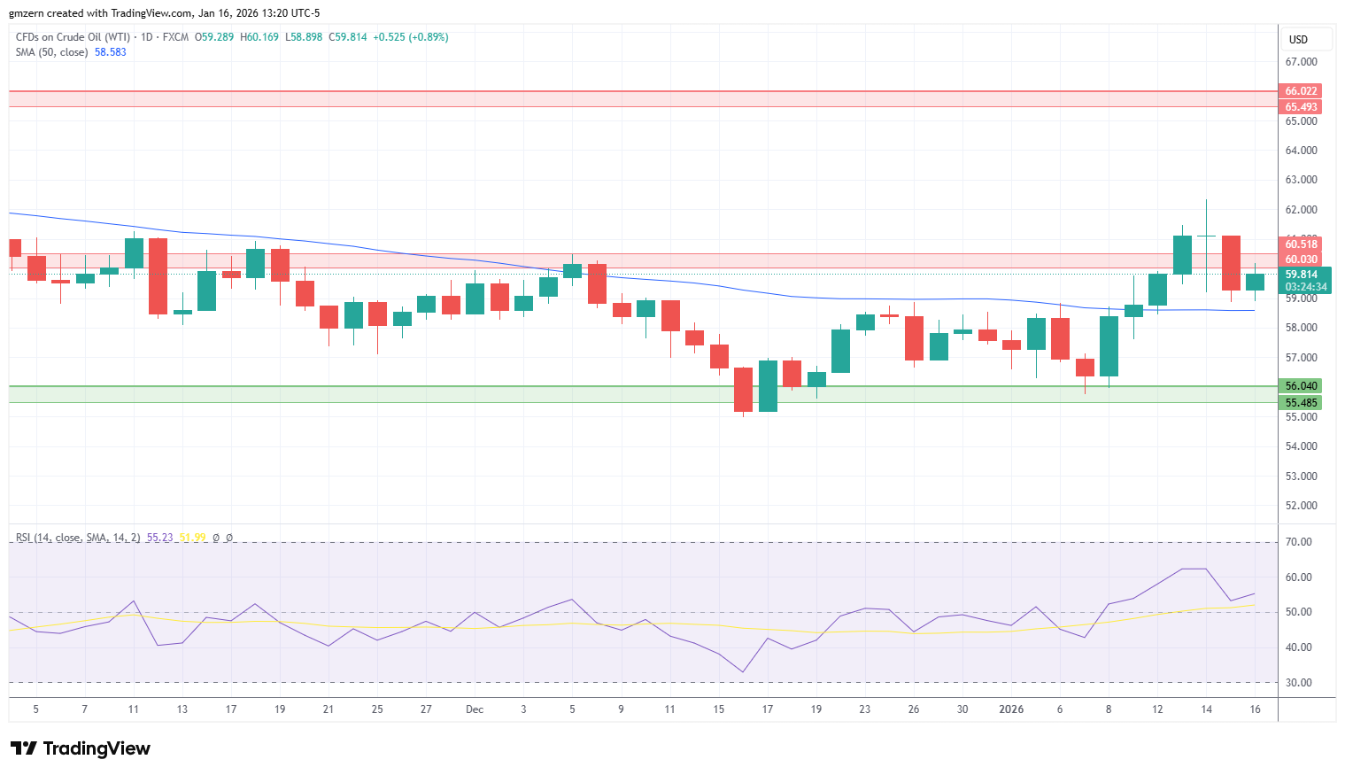Click the high price H60.169

[x=259, y=37]
